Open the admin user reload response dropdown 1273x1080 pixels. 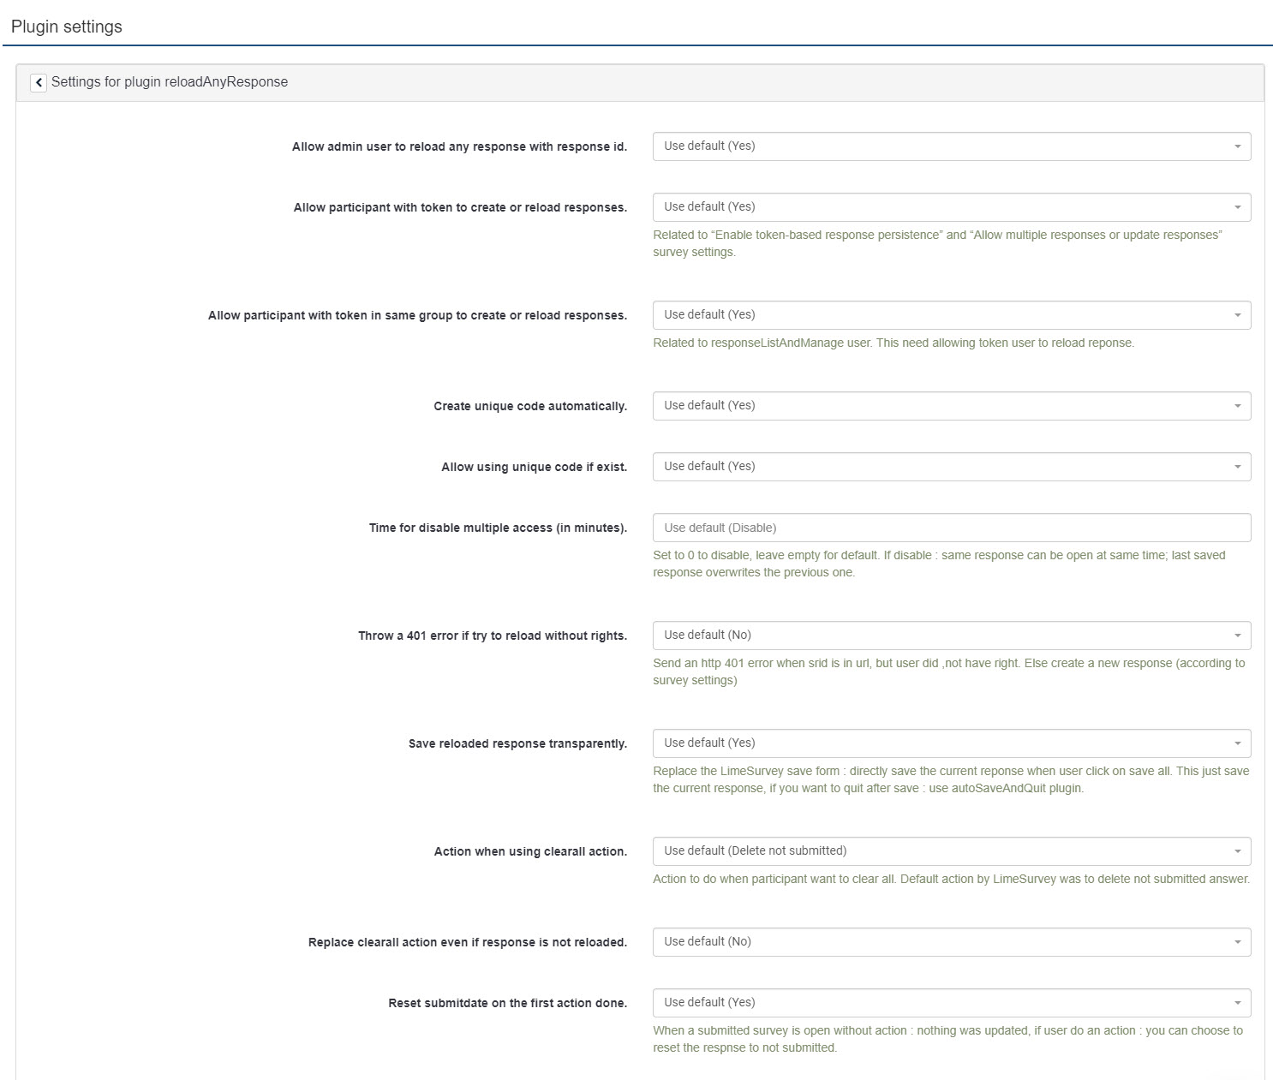pos(951,146)
